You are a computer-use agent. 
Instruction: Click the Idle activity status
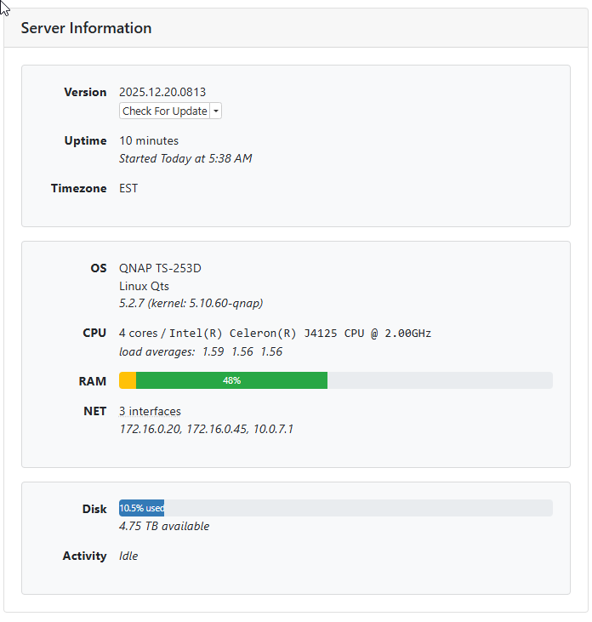(x=128, y=556)
